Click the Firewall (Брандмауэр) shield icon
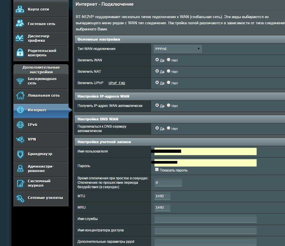The height and width of the screenshot is (246, 285). 20,154
